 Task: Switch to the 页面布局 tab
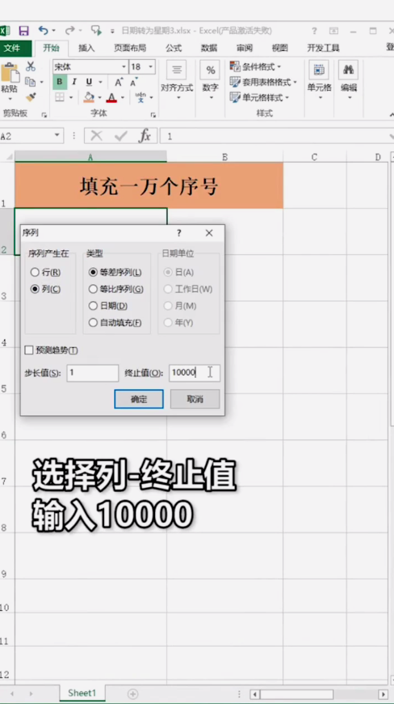point(130,48)
